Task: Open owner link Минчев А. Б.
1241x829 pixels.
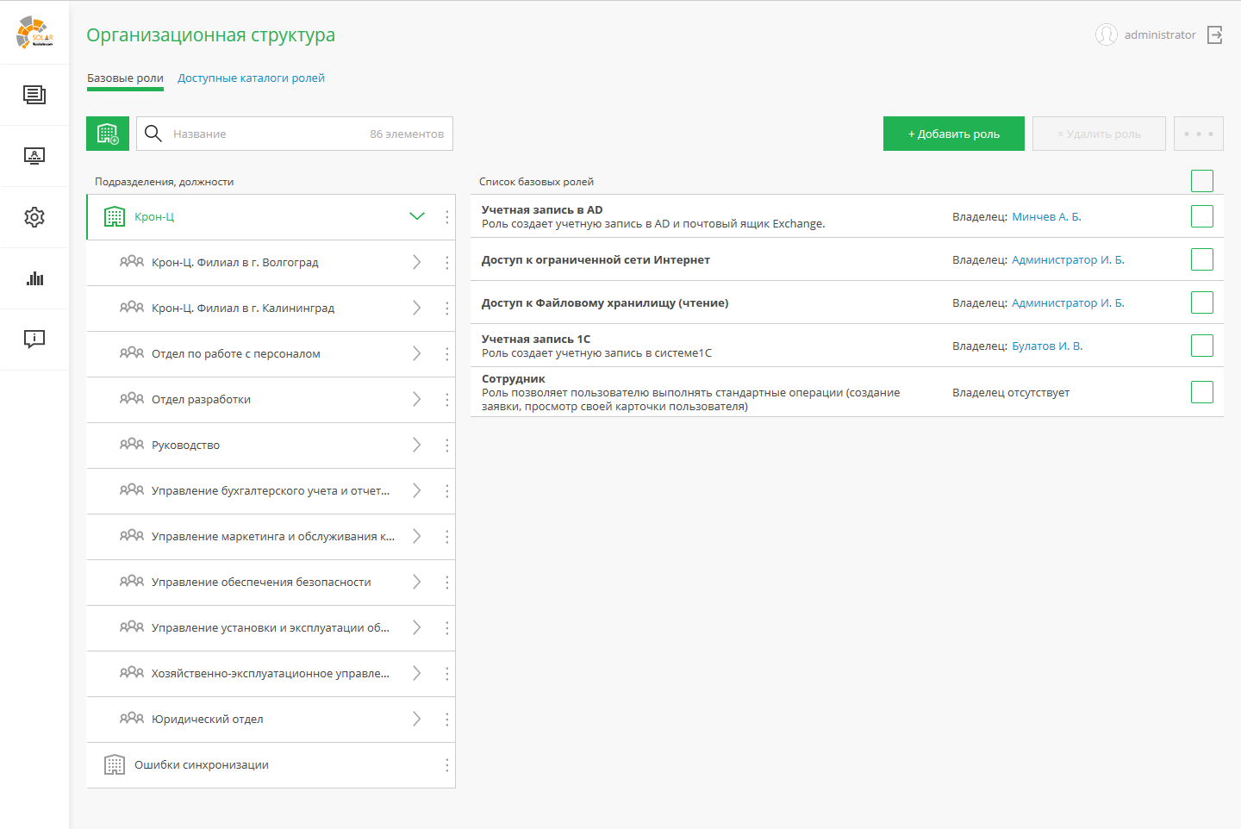Action: coord(1046,217)
